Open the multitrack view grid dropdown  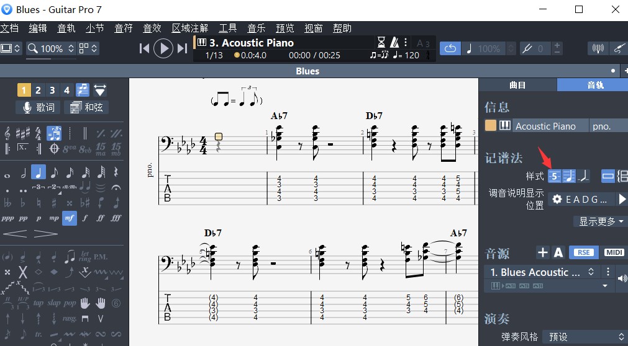click(x=88, y=48)
